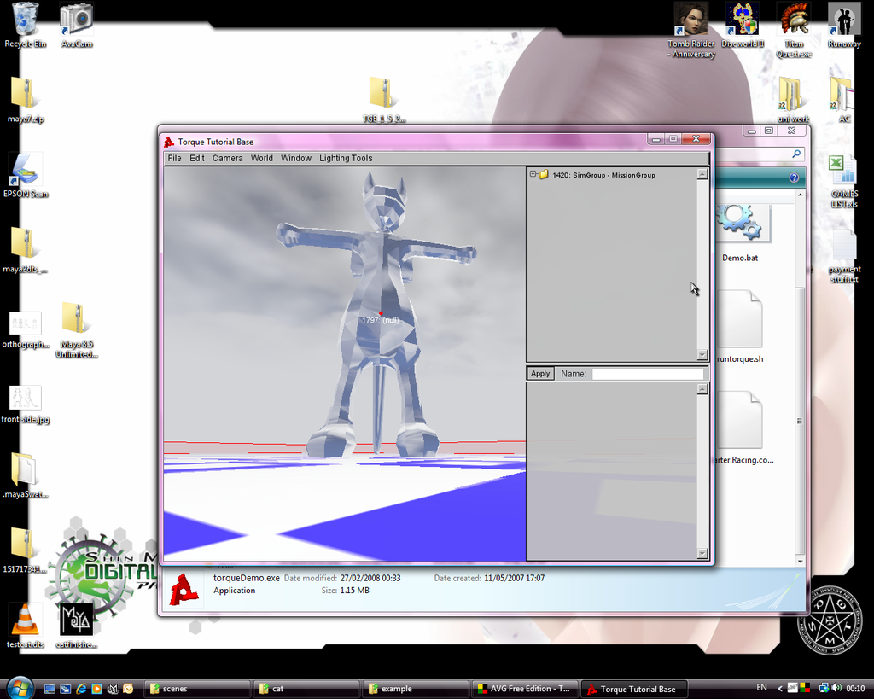The width and height of the screenshot is (874, 699).
Task: Click the Explorer help question mark icon
Action: (794, 178)
